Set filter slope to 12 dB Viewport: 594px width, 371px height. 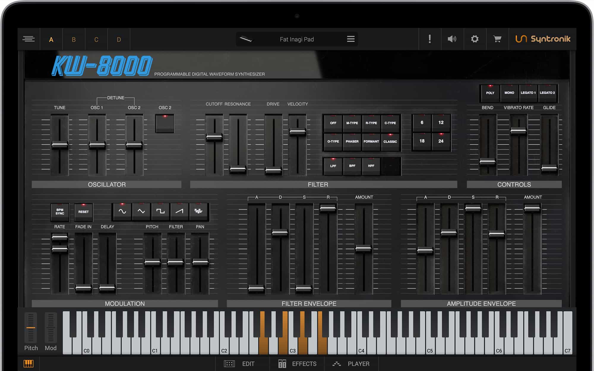(x=441, y=123)
